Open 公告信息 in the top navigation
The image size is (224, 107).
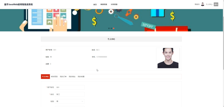coord(114,4)
